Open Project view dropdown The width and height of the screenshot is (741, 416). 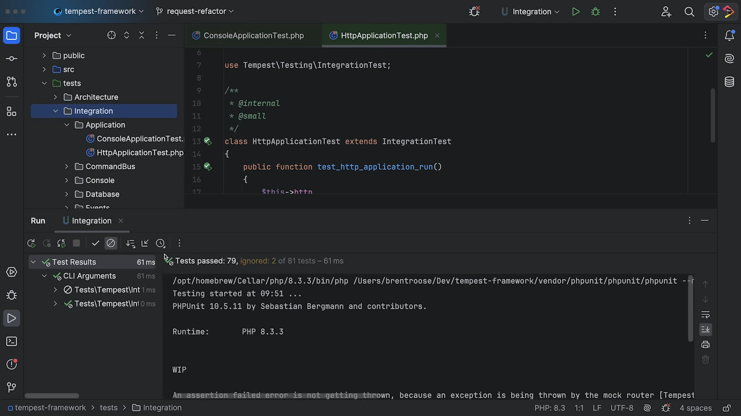[53, 35]
